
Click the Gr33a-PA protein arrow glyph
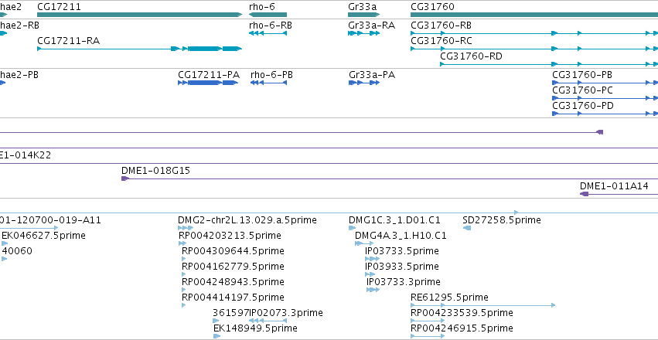[364, 83]
